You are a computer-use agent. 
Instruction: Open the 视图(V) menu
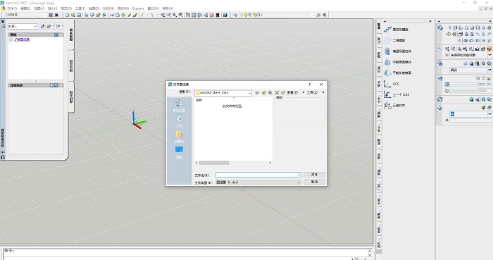point(39,8)
